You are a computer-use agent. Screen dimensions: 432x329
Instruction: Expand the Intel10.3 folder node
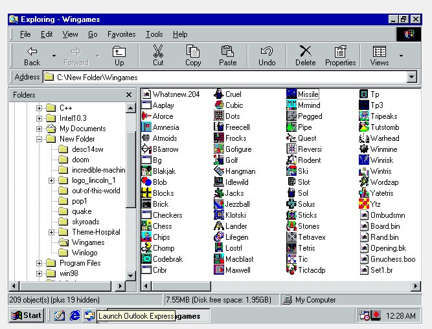pyautogui.click(x=39, y=118)
